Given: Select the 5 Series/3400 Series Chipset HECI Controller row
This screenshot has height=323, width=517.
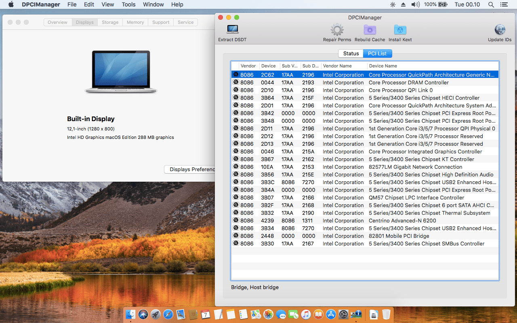Looking at the screenshot, I should tap(365, 98).
